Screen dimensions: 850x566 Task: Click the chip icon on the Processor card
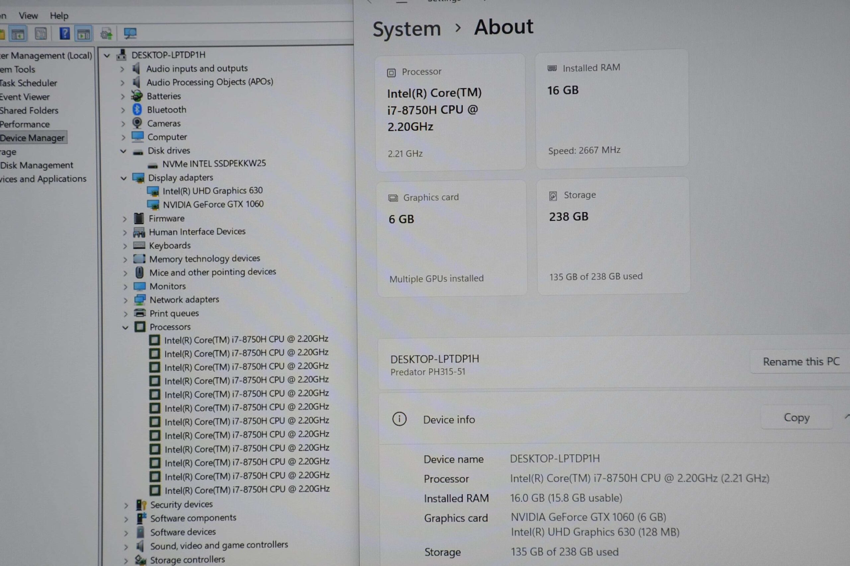pyautogui.click(x=391, y=73)
